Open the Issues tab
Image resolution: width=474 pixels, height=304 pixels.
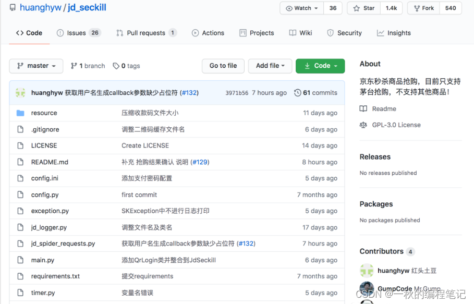[79, 33]
